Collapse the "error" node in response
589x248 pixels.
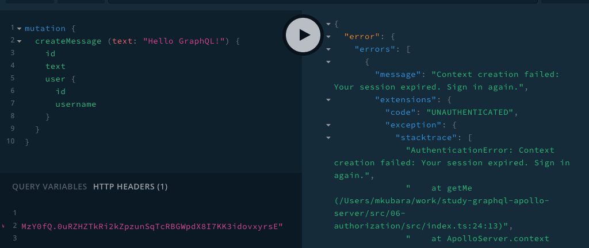click(328, 36)
